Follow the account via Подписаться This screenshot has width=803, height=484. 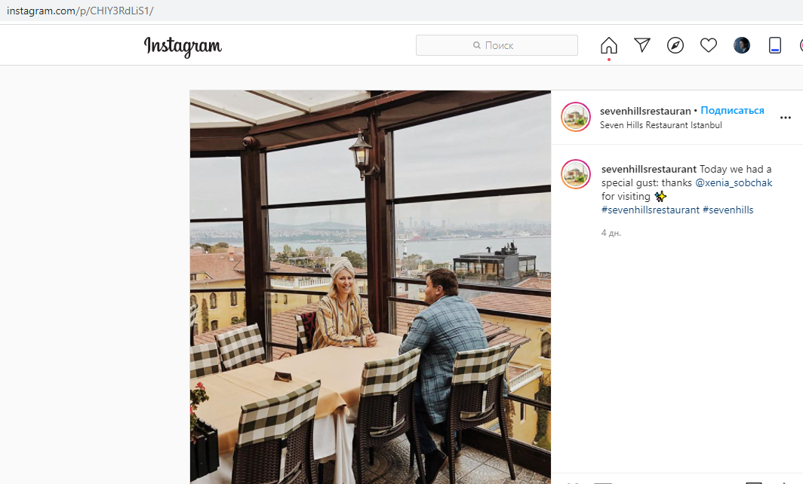732,111
